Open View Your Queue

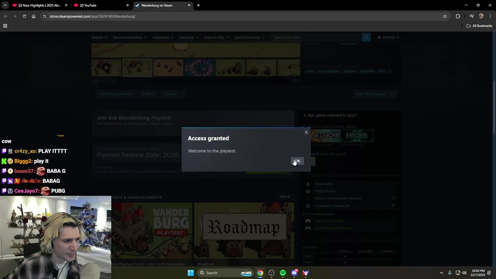click(x=374, y=94)
